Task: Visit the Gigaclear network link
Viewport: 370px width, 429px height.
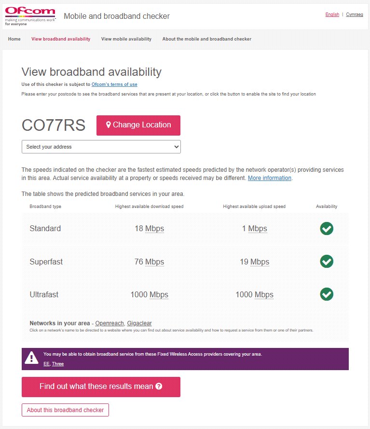Action: [x=139, y=323]
